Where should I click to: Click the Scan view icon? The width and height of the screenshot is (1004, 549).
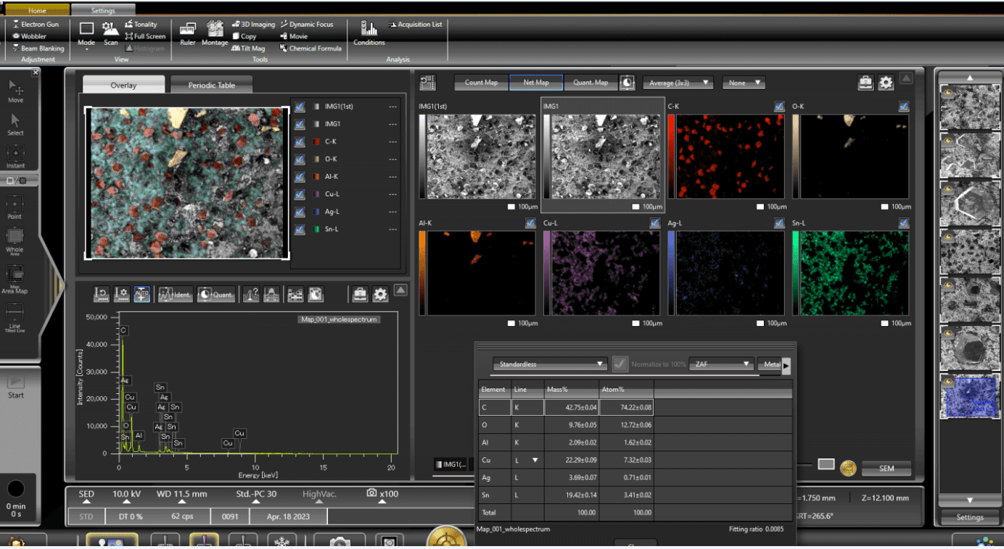[x=110, y=33]
